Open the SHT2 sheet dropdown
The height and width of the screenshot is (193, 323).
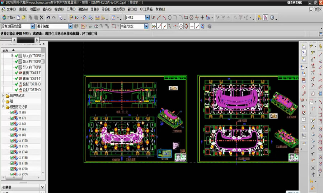click(147, 17)
